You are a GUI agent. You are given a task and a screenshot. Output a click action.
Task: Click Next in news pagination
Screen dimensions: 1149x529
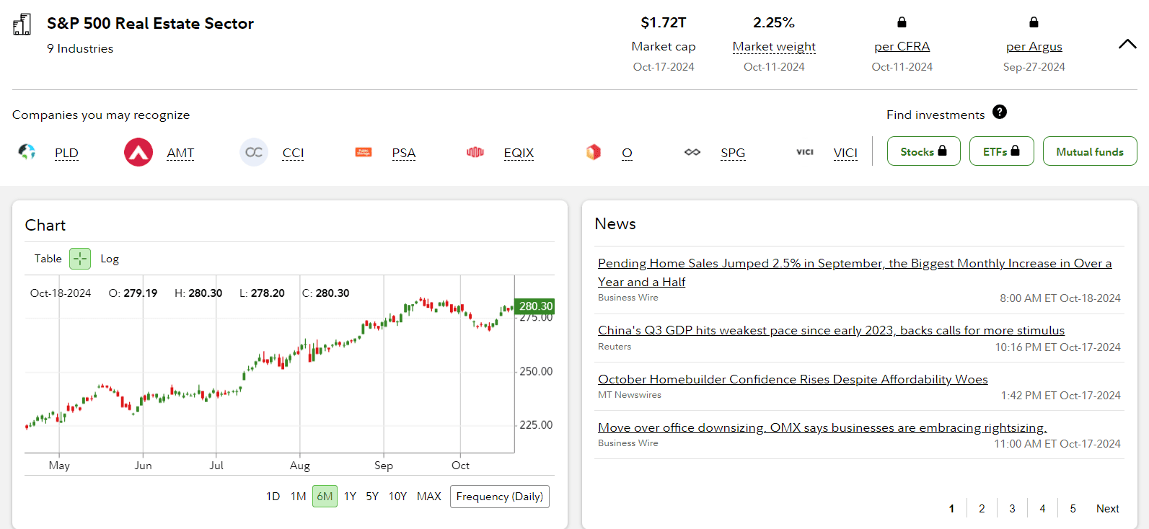coord(1107,509)
